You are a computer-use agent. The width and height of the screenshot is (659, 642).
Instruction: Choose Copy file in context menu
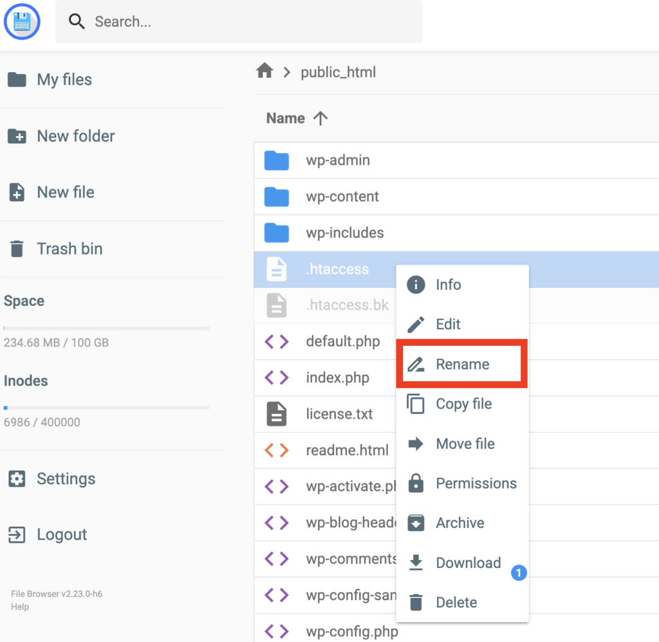[x=463, y=404]
